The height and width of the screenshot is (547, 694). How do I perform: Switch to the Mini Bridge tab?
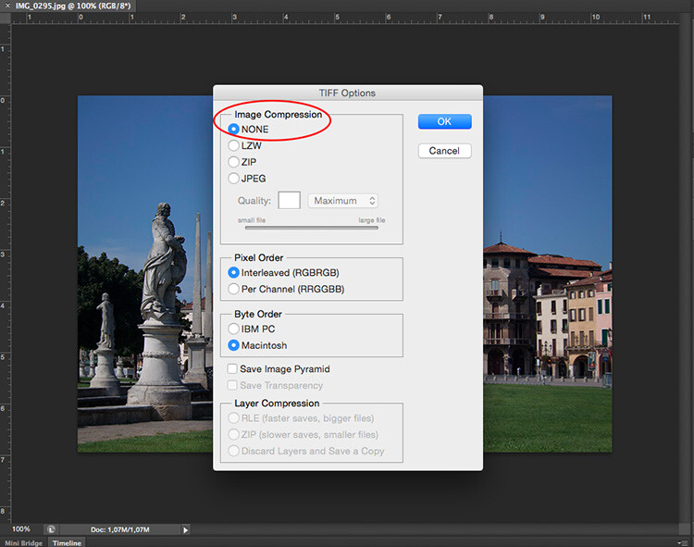coord(24,542)
